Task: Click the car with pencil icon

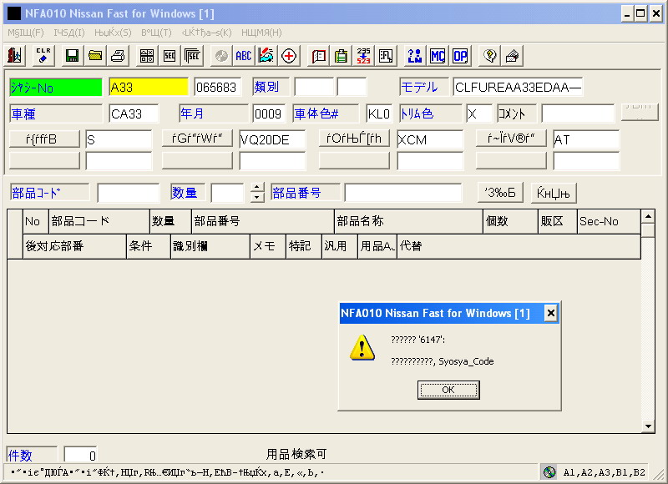Action: (x=266, y=56)
